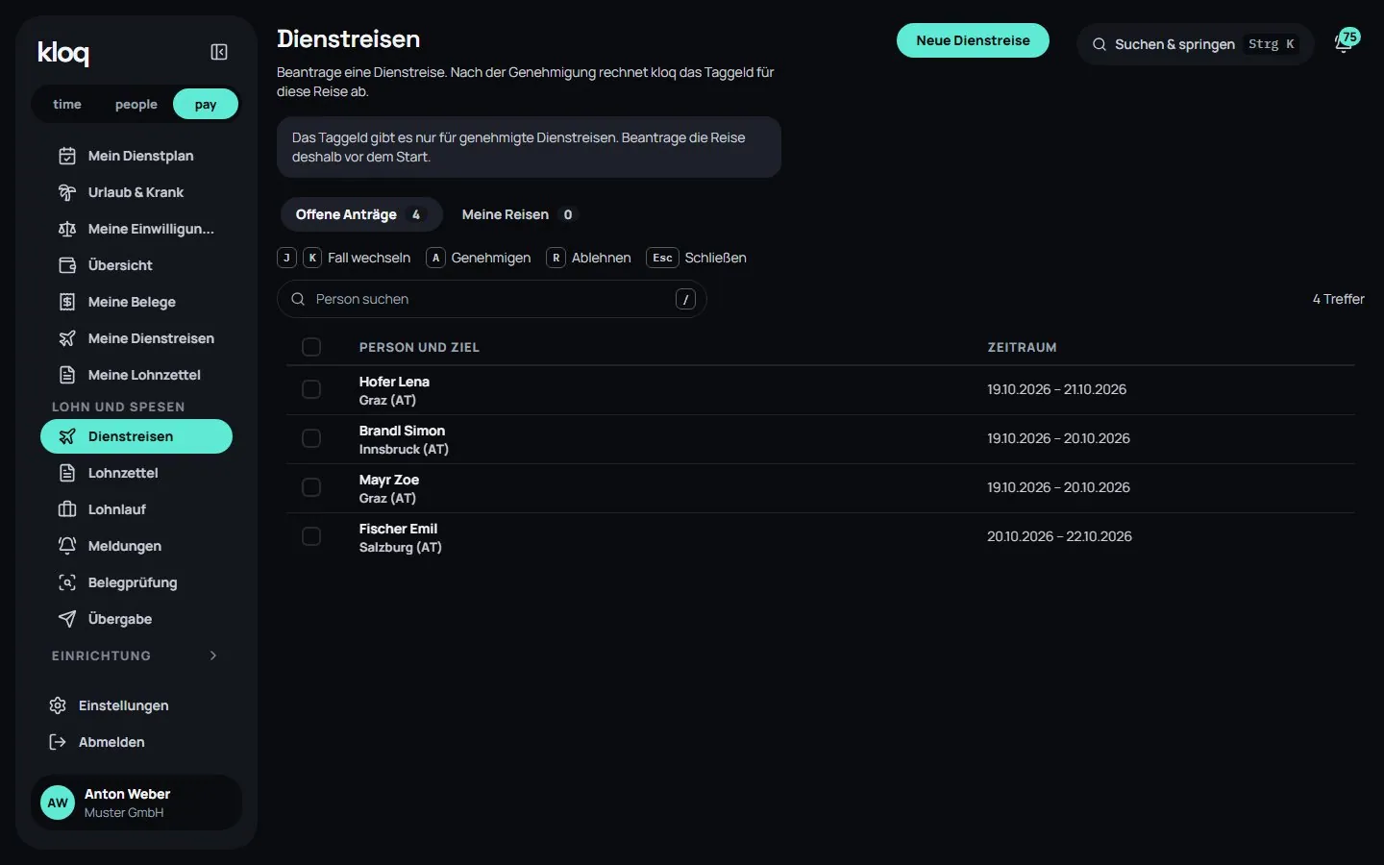Click the Meine Belege receipt icon
1384x865 pixels.
pyautogui.click(x=67, y=302)
